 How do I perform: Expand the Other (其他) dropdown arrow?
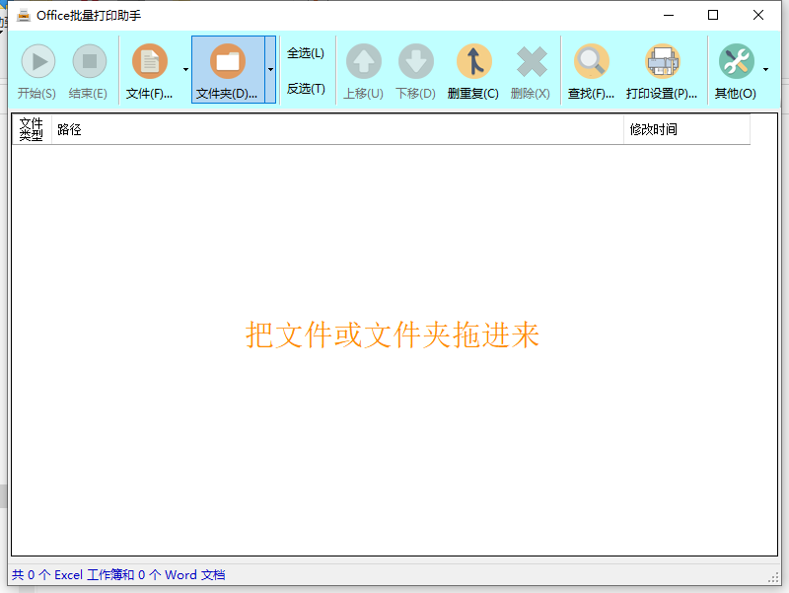[766, 69]
